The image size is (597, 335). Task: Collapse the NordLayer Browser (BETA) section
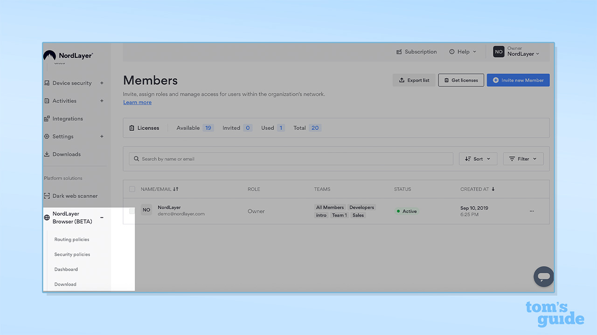tap(102, 217)
